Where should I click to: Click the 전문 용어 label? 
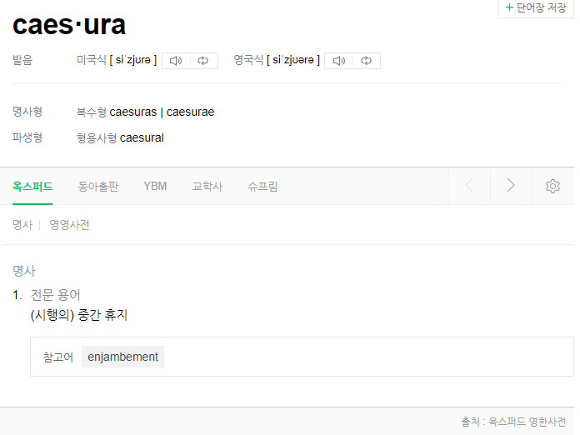(56, 295)
